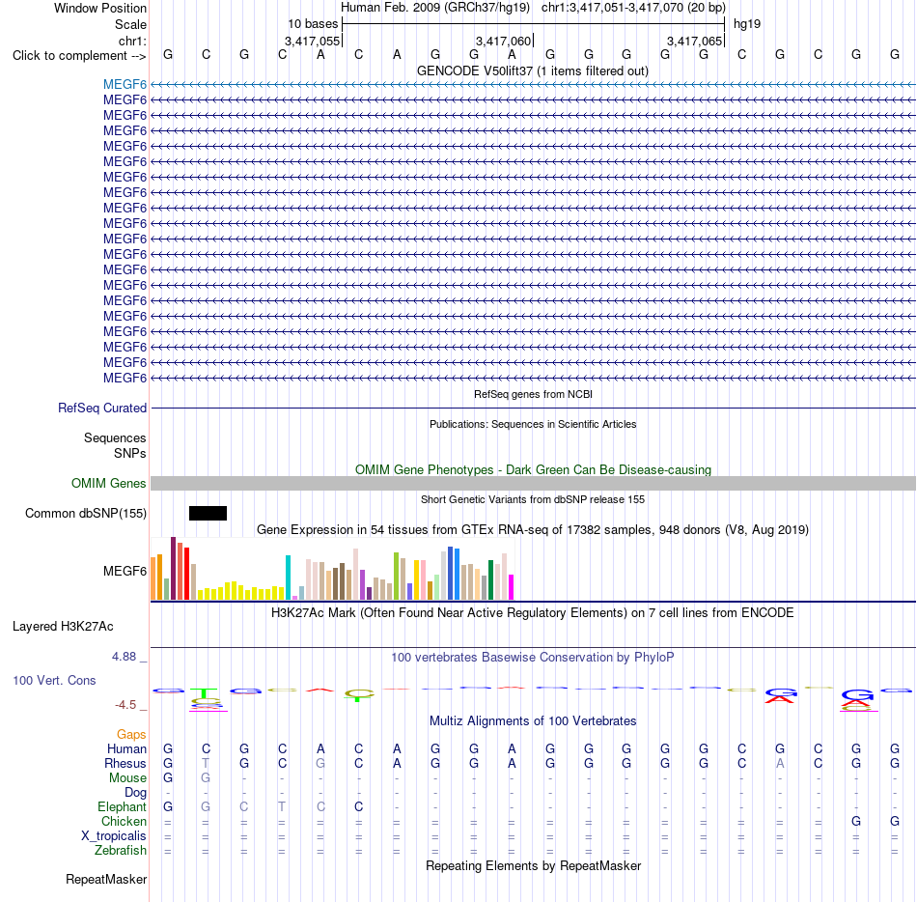Click the tallest maroon bar in GTEx chart

pyautogui.click(x=173, y=568)
